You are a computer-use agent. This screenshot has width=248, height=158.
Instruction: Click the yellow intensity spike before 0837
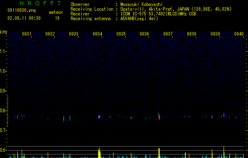coord(159,153)
